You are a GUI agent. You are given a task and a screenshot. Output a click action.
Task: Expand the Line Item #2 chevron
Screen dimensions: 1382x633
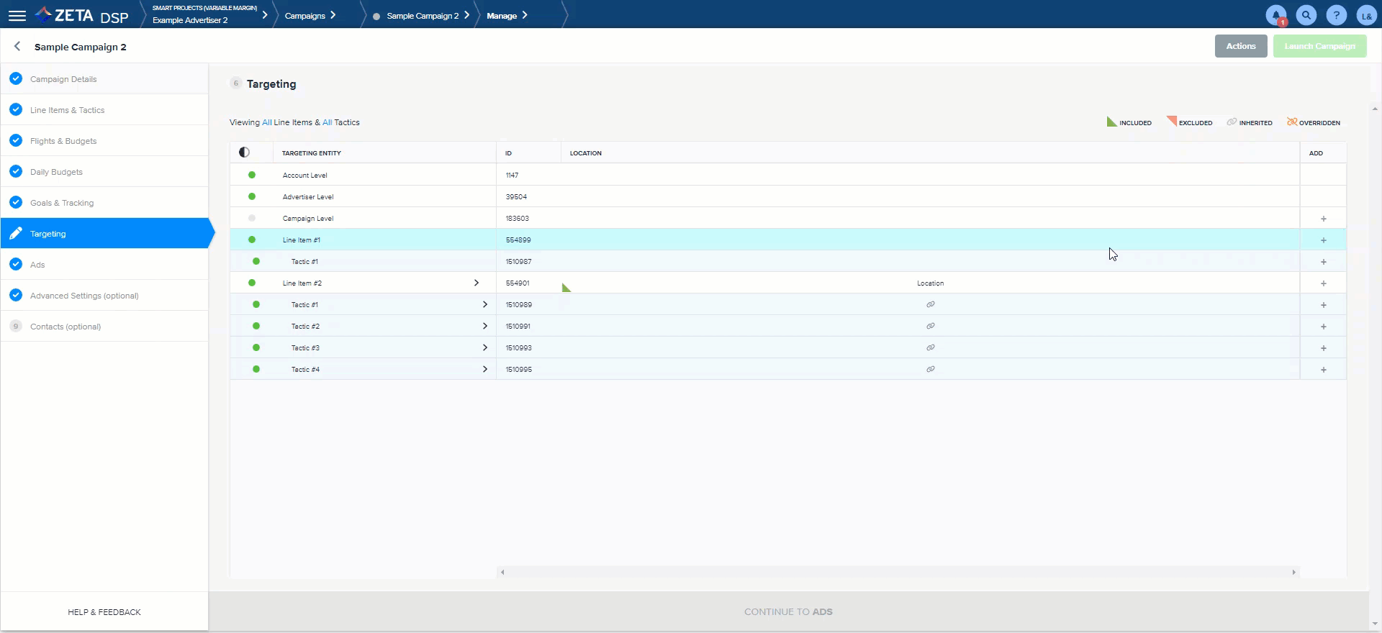[477, 283]
